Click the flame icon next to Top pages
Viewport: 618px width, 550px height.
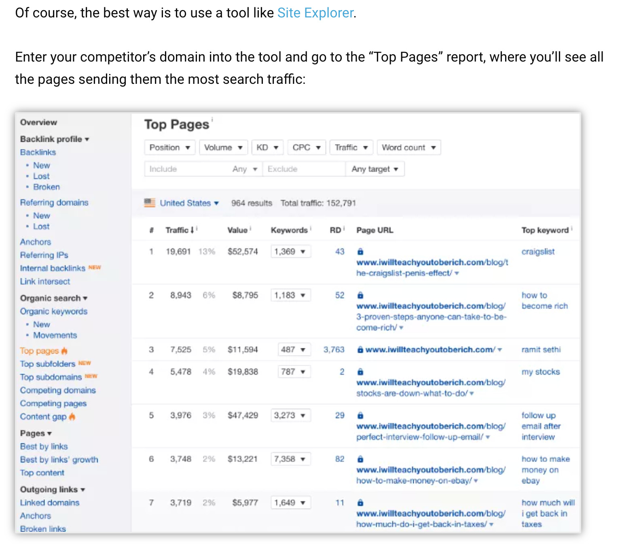pyautogui.click(x=65, y=351)
